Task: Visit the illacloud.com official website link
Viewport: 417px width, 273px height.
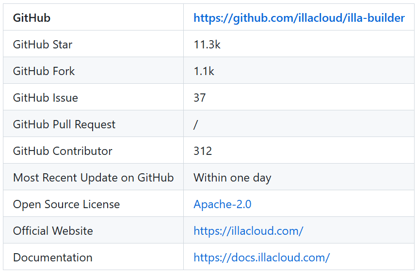Action: tap(248, 231)
